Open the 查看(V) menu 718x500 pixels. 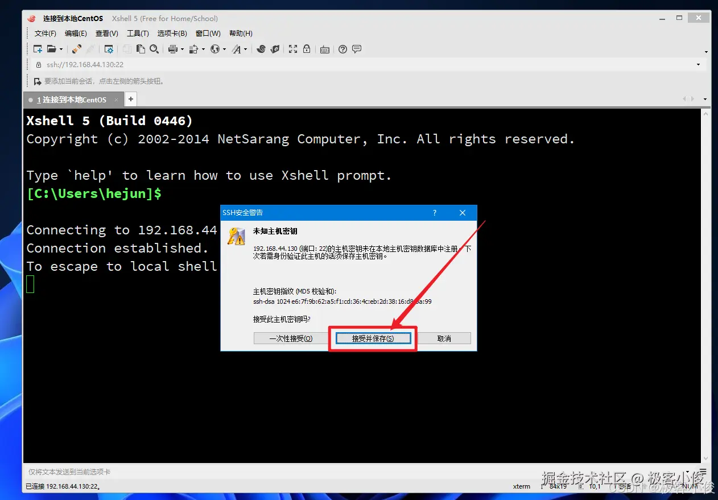click(x=106, y=34)
